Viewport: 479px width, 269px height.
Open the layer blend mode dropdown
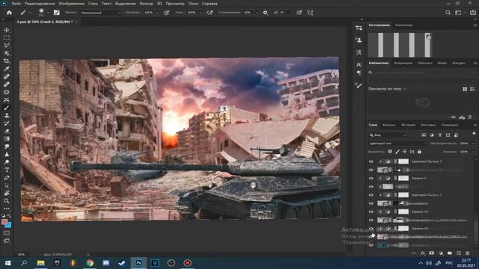[x=397, y=143]
